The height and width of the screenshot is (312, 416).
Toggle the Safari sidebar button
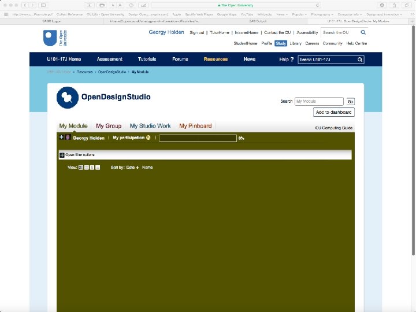click(43, 5)
